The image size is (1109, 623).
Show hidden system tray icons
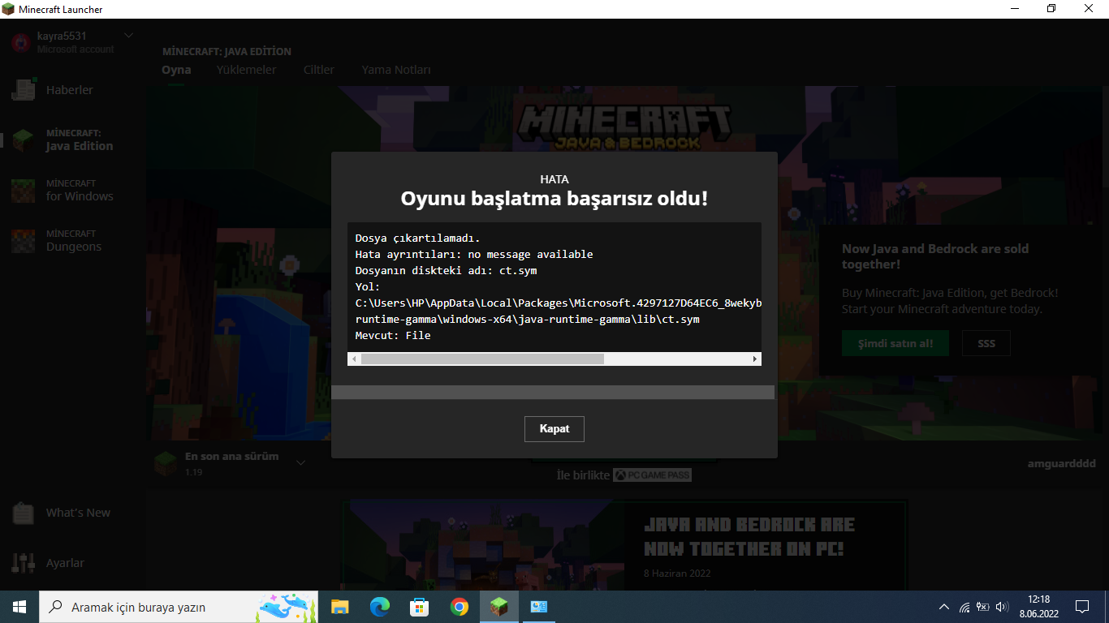[943, 607]
